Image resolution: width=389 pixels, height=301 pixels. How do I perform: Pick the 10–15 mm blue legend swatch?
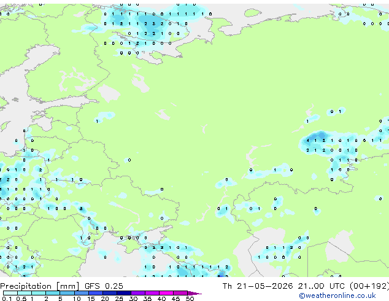click(82, 293)
